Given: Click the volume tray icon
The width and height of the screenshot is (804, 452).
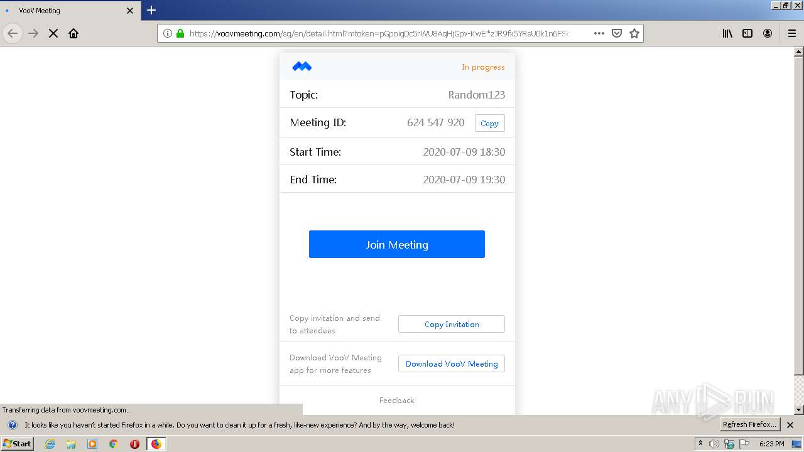Looking at the screenshot, I should coord(714,444).
